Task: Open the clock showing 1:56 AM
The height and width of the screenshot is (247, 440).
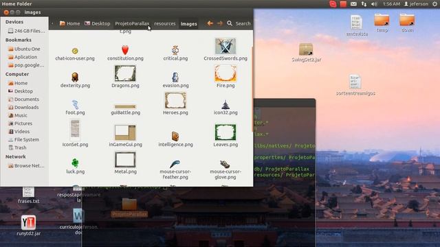Action: (391, 4)
